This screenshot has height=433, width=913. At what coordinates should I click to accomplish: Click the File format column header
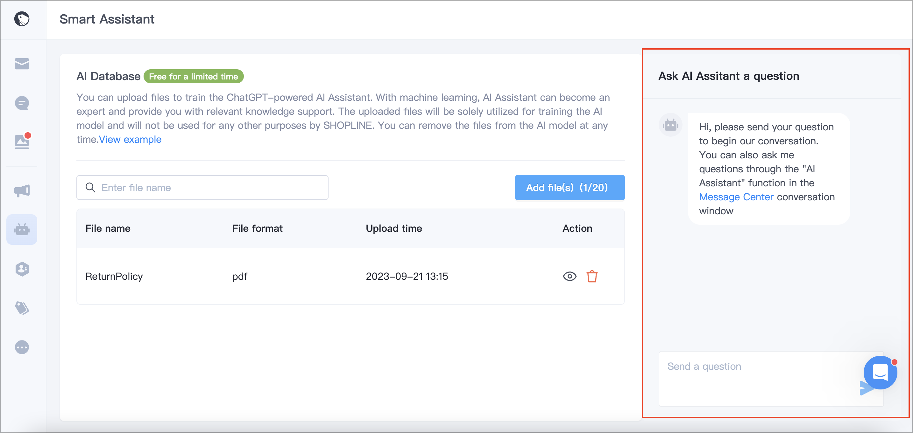257,229
